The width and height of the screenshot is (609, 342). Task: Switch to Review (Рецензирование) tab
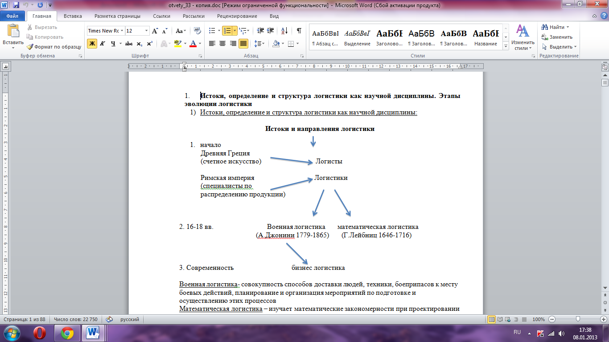pos(237,16)
